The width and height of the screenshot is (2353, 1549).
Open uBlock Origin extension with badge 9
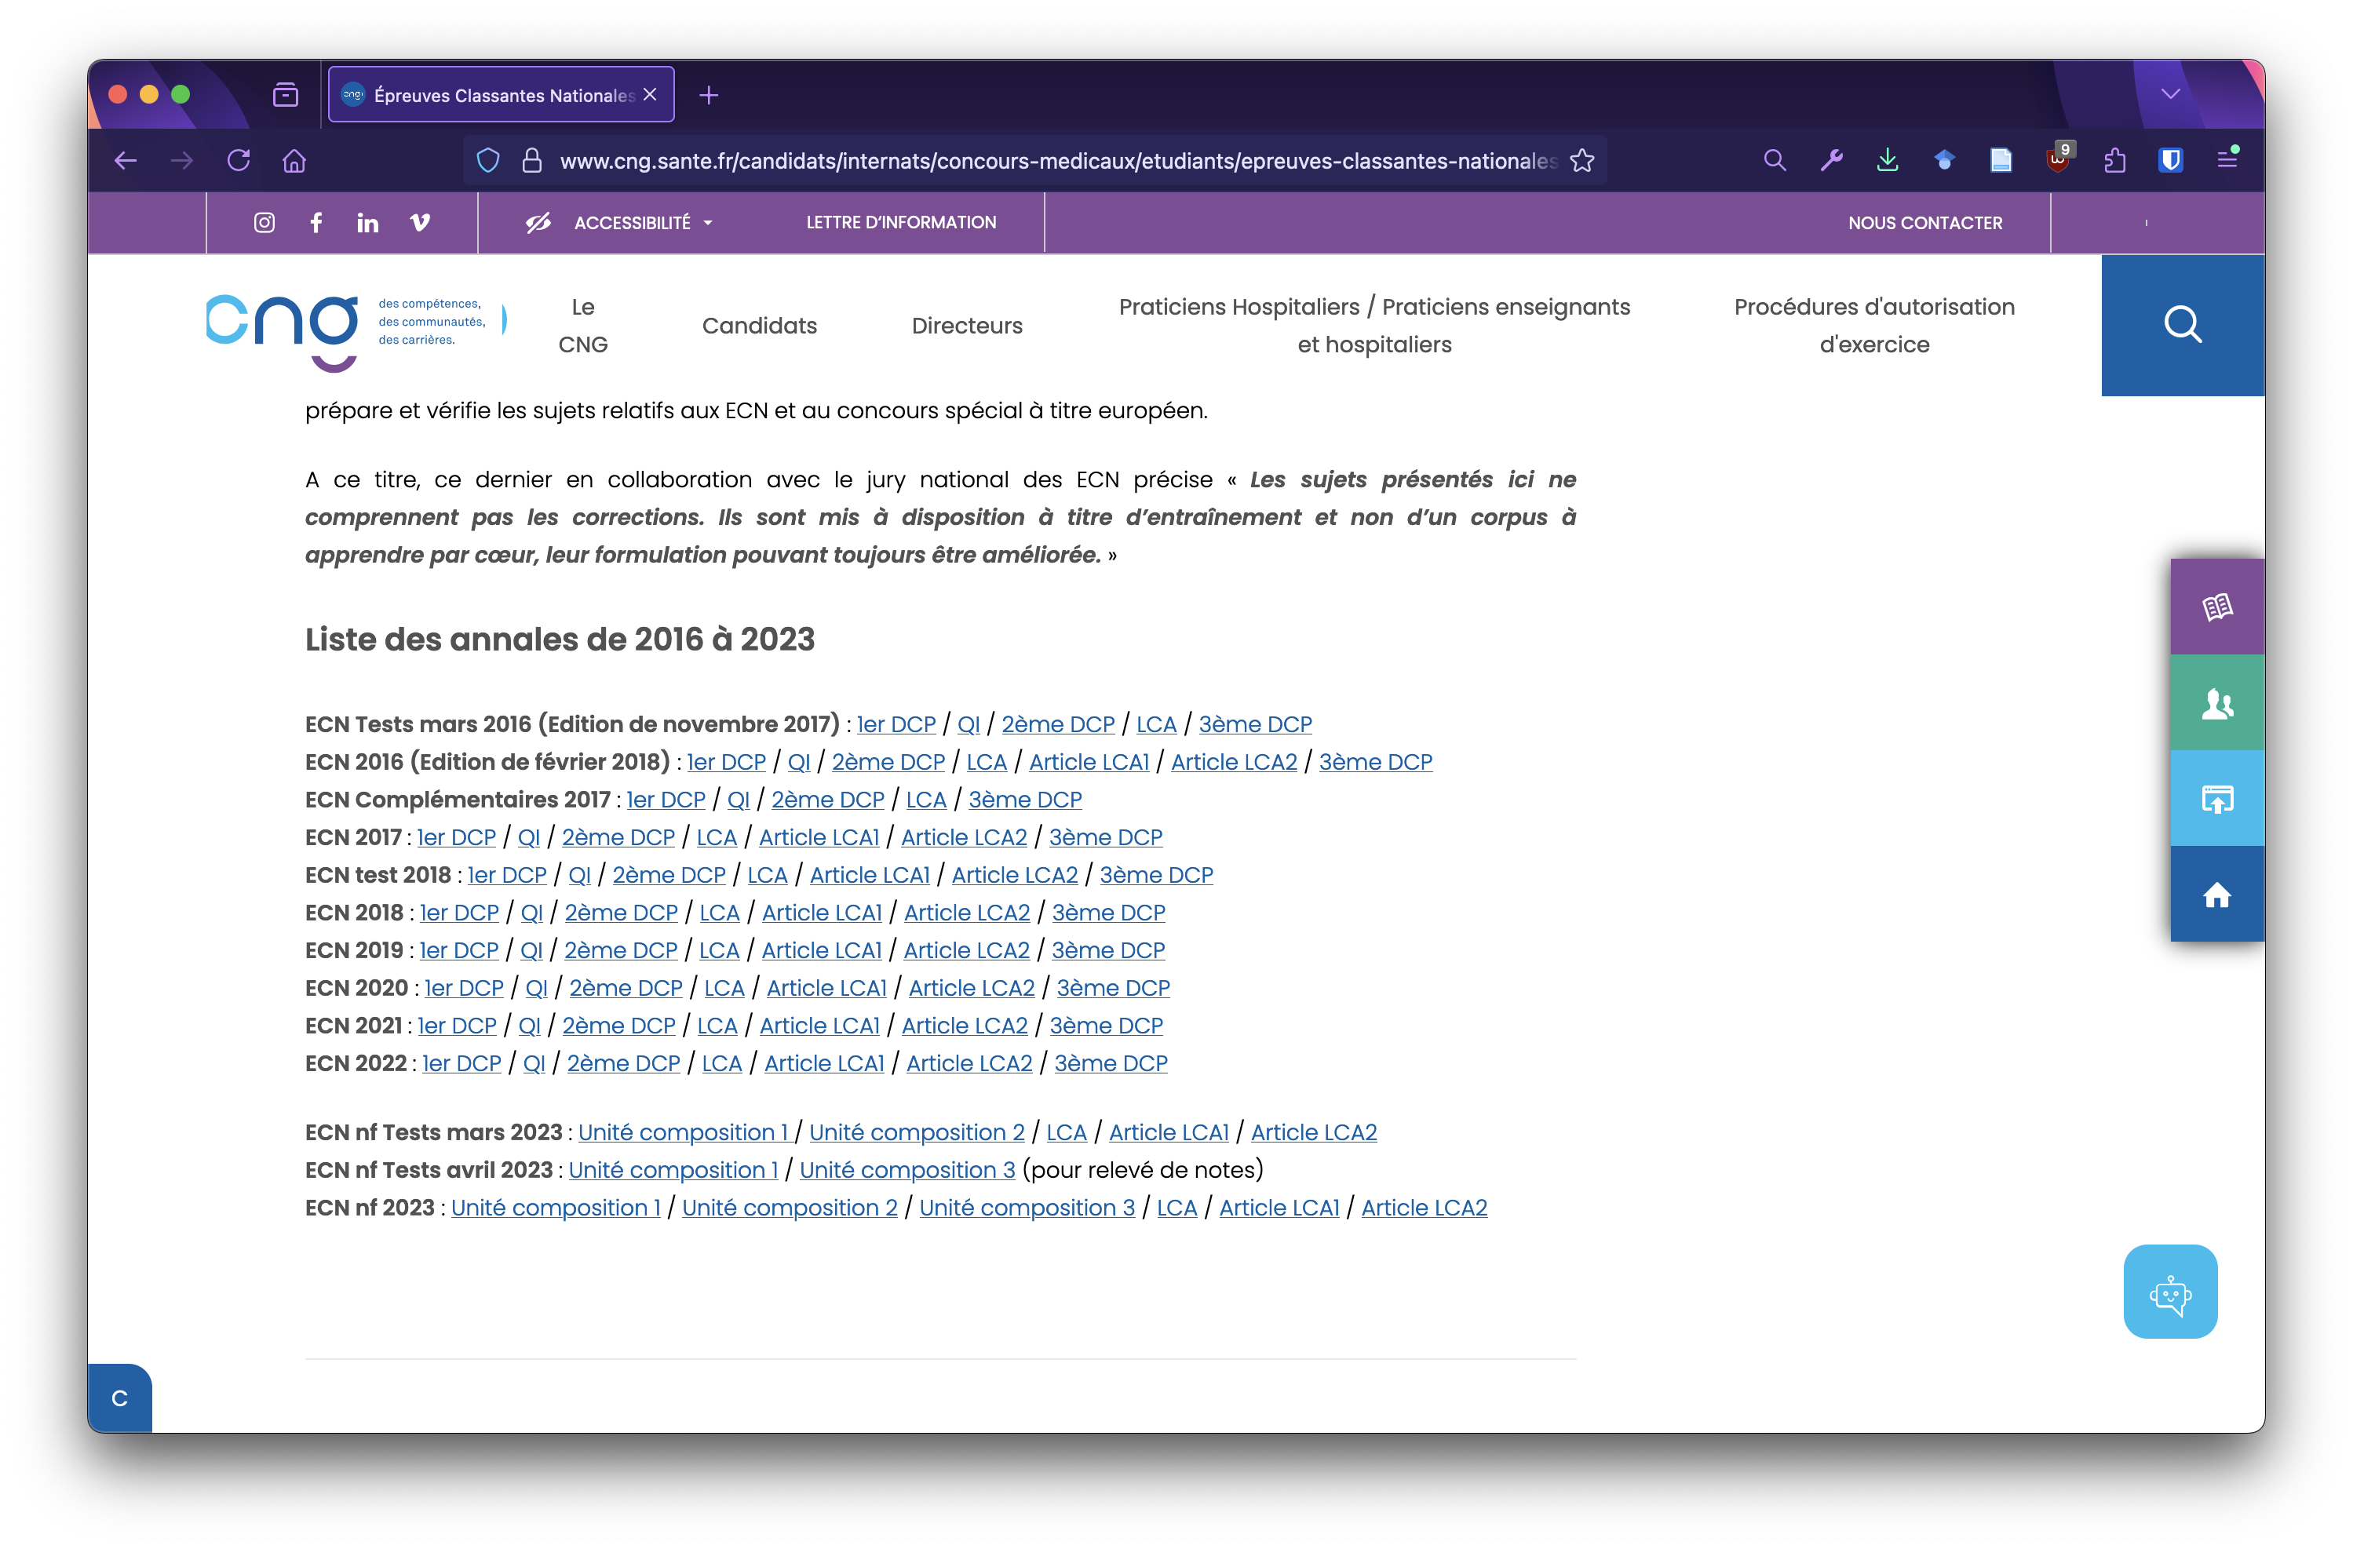tap(2059, 159)
